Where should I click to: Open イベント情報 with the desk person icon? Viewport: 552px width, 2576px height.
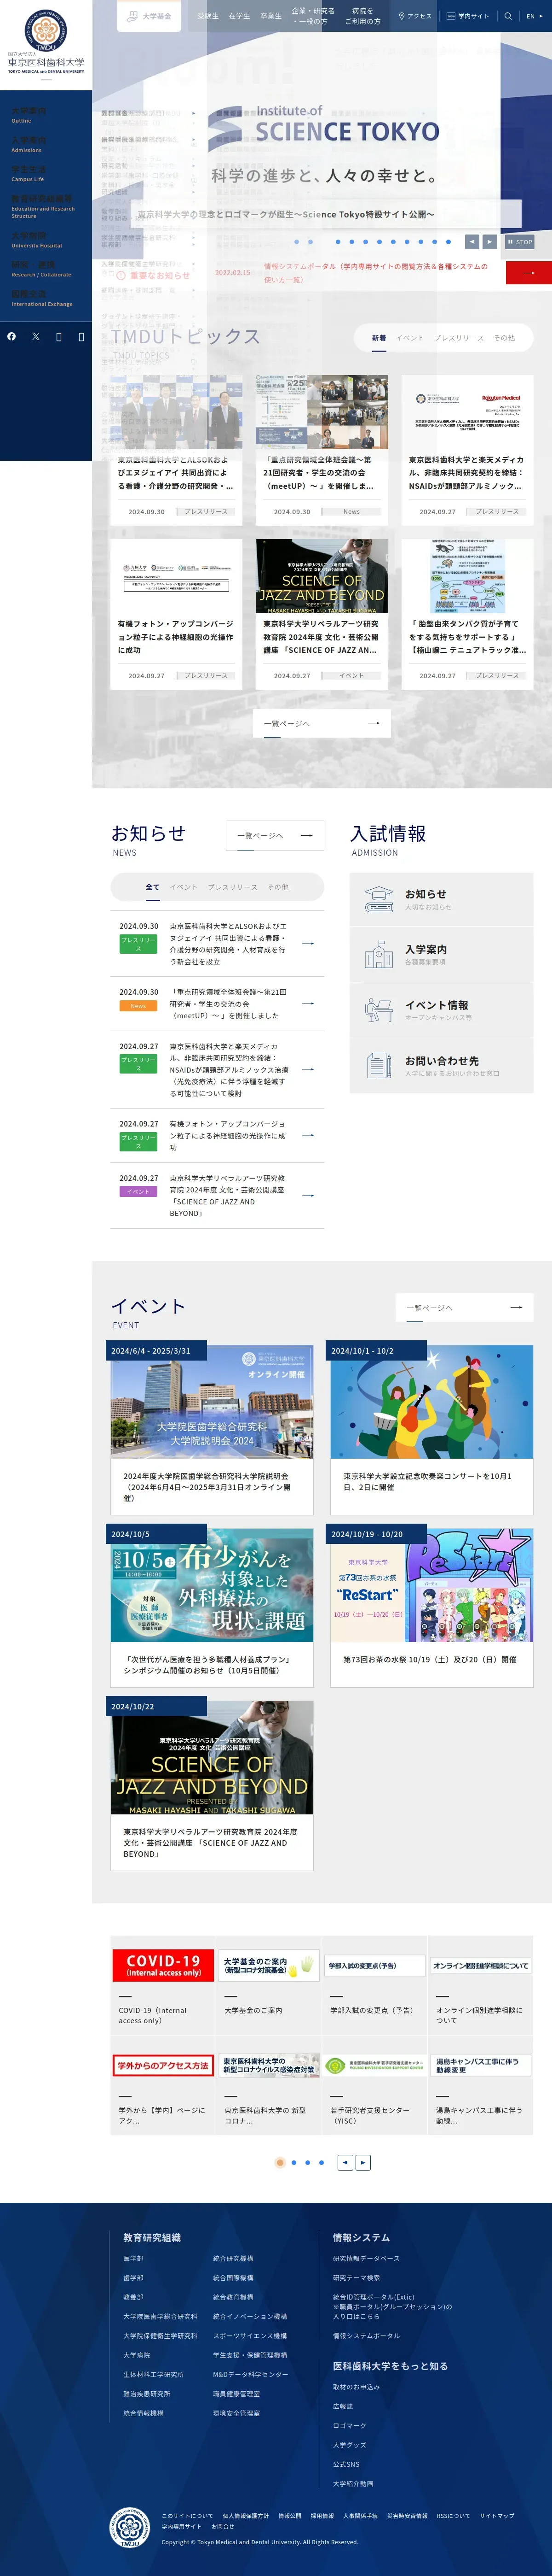441,1010
